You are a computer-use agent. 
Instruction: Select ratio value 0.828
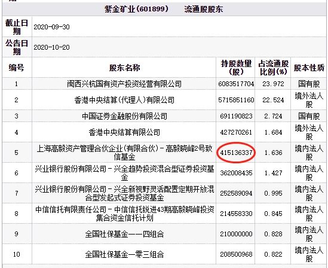[273, 234]
